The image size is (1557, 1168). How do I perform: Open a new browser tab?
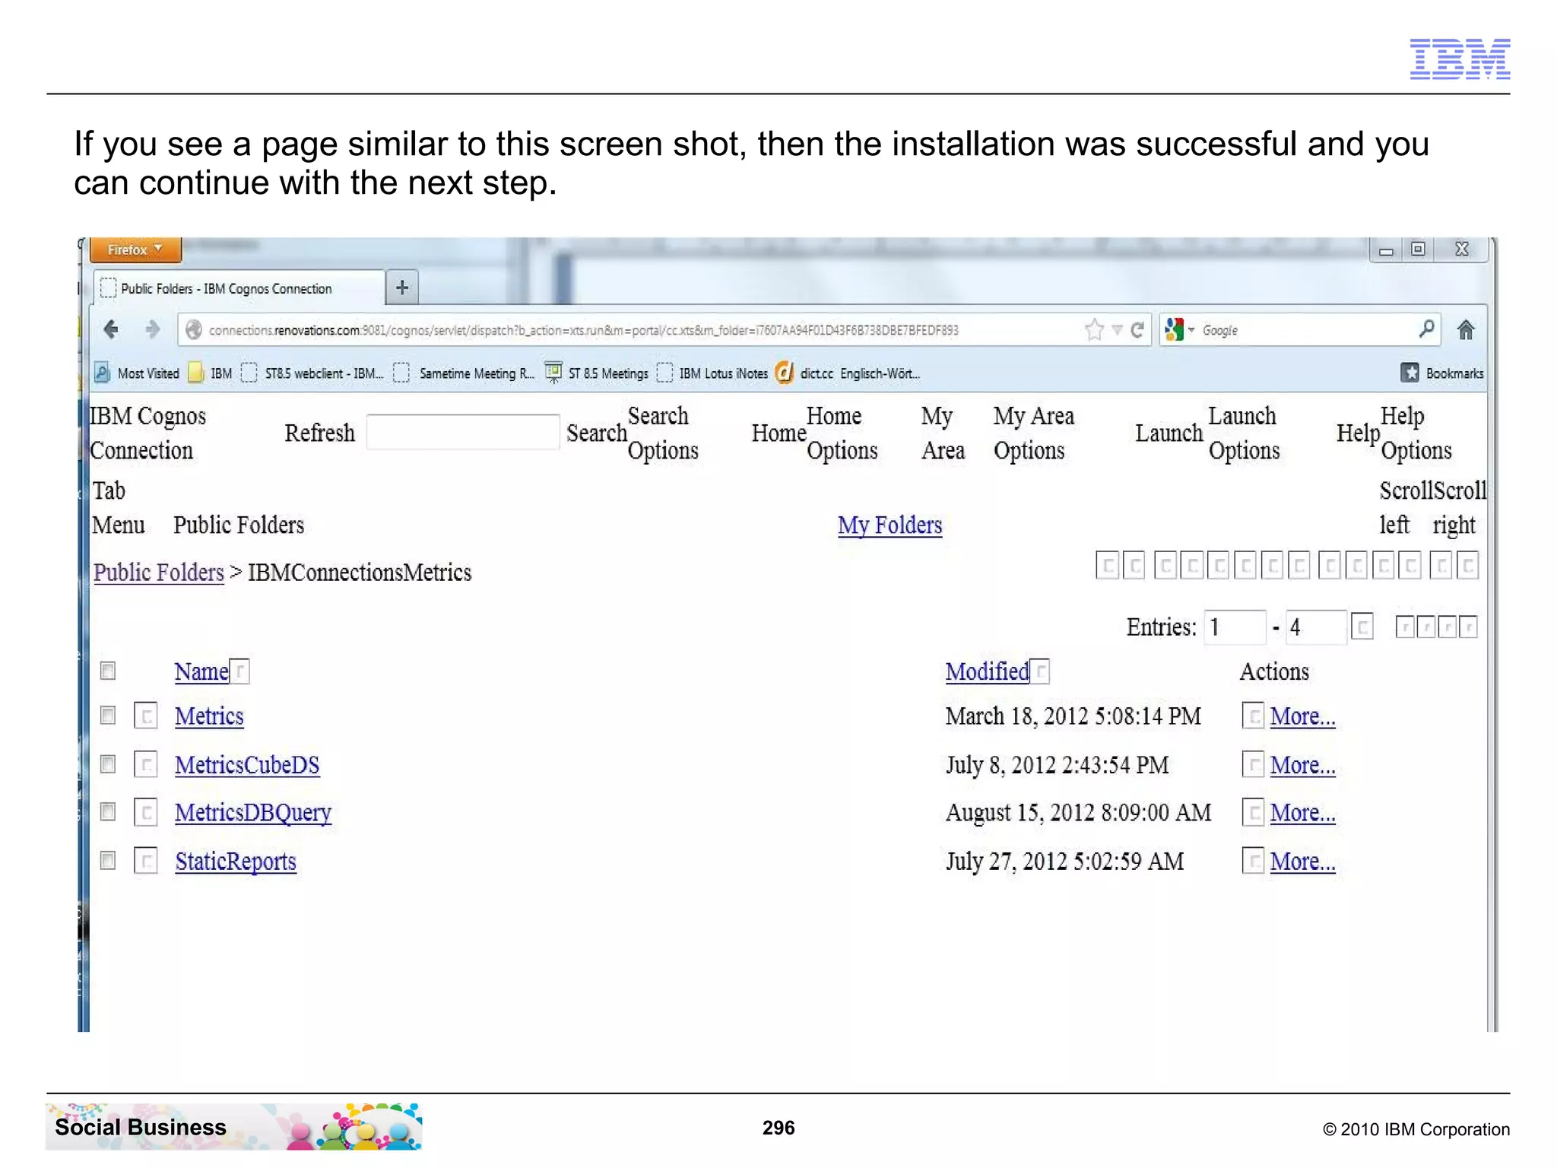click(402, 287)
